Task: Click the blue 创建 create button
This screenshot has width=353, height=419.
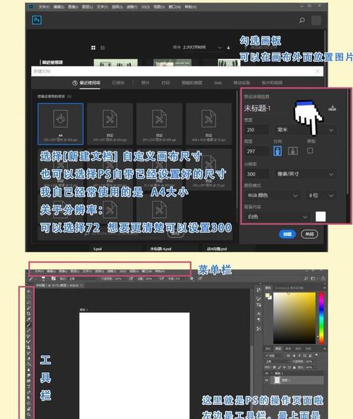Action: coord(287,234)
